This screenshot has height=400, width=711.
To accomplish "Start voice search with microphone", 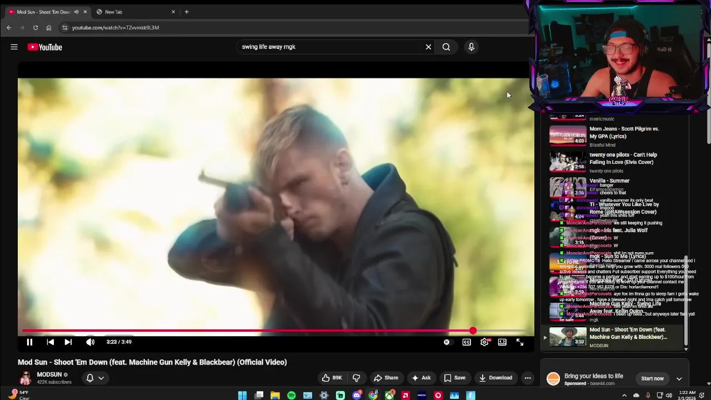I will (x=471, y=47).
